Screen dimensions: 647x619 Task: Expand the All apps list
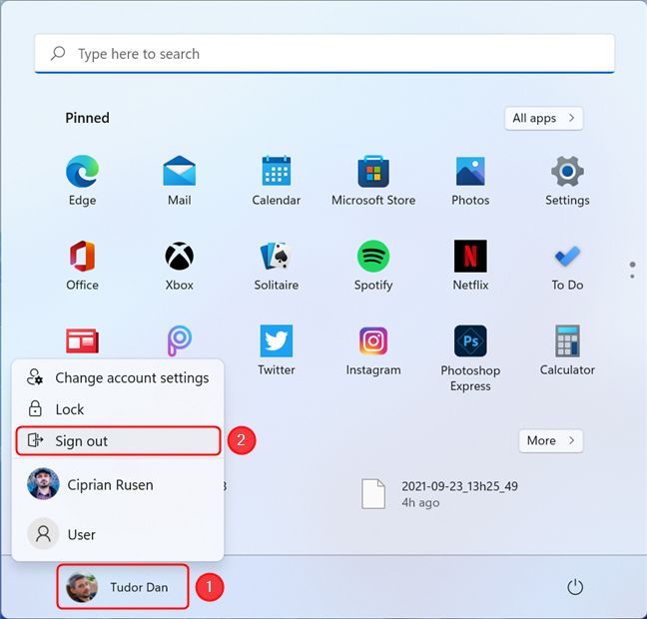[543, 118]
